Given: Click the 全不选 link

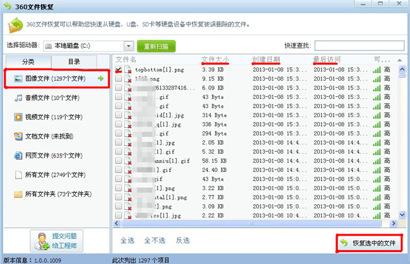Looking at the screenshot, I should point(155,241).
